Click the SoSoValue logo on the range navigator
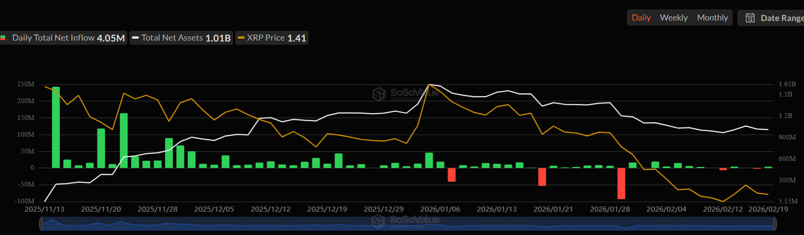The image size is (804, 235). pos(379,221)
